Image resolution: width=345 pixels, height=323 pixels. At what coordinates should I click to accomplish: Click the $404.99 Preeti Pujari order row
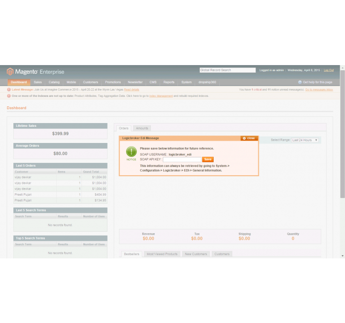click(x=60, y=195)
